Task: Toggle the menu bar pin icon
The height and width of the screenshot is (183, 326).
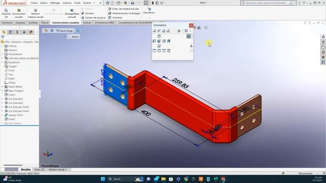Action: point(100,3)
